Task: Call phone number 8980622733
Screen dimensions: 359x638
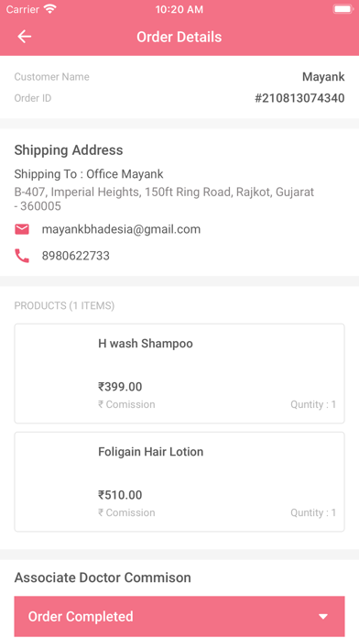Action: point(76,256)
